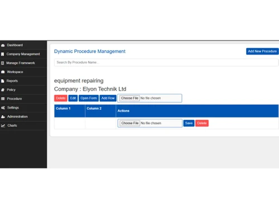Click the Settings gears icon
279x209 pixels.
[x=3, y=108]
